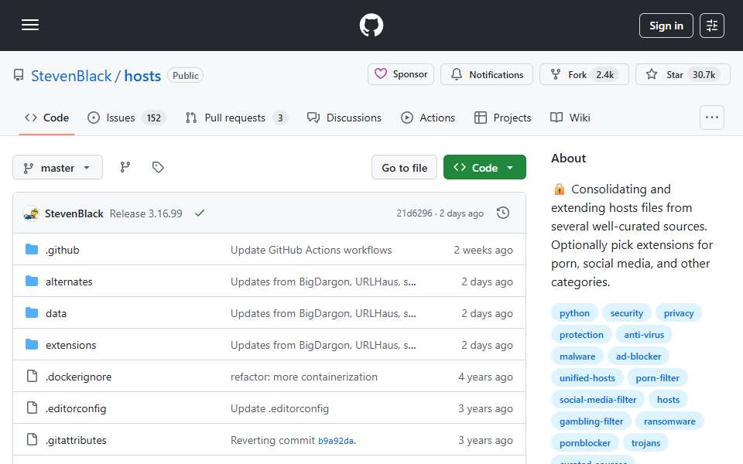View commit history clock icon
The width and height of the screenshot is (743, 464).
[x=503, y=213]
